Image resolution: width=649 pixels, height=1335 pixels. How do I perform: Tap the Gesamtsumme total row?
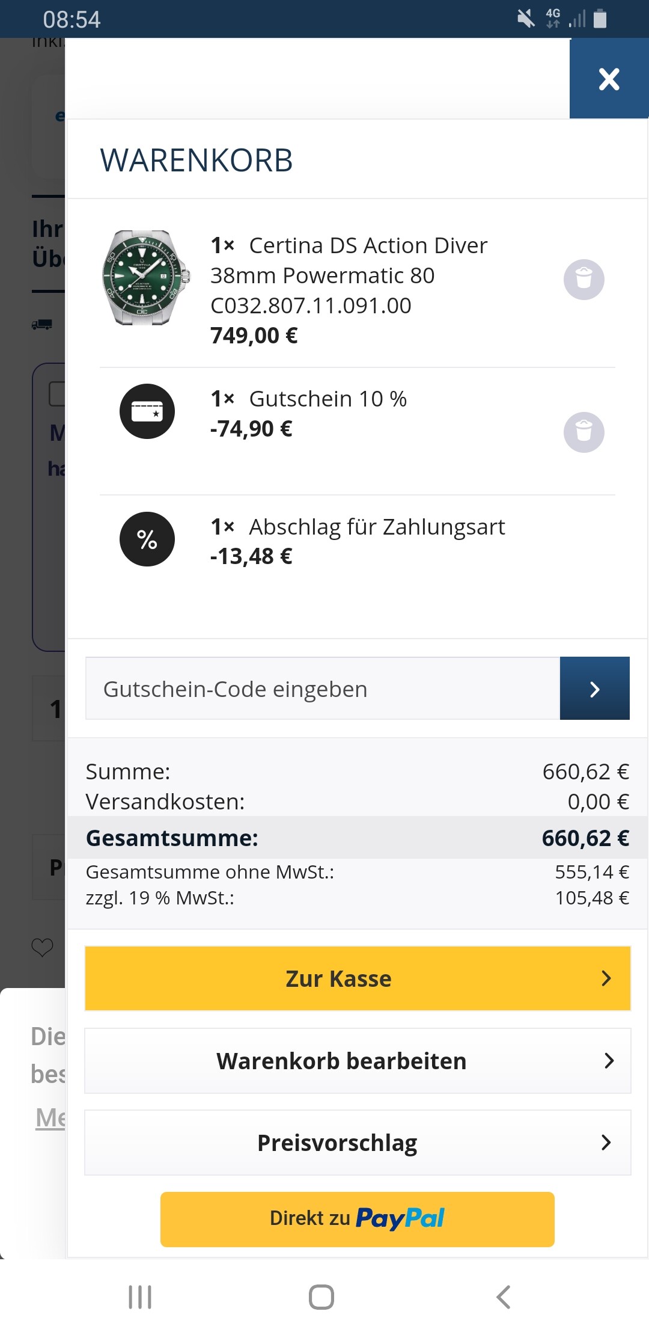tap(358, 838)
